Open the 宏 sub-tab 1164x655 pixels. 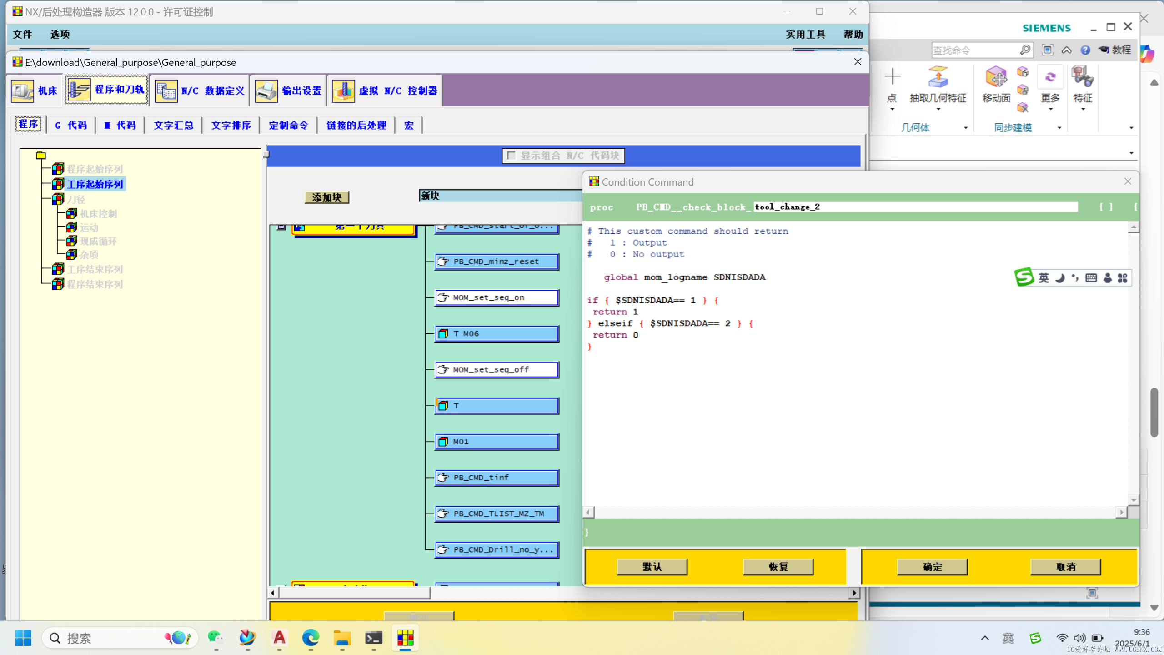(409, 125)
